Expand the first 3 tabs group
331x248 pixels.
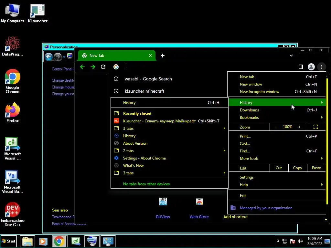[169, 129]
